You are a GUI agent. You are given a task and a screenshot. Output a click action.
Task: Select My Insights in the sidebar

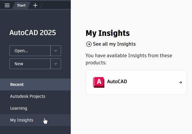coord(22,120)
